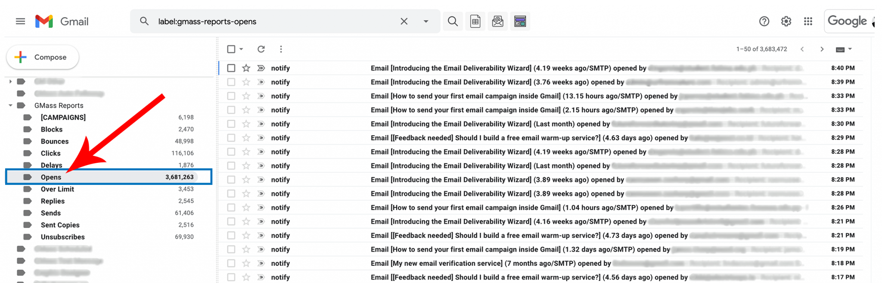Clear the search with the X icon
This screenshot has height=283, width=882.
pyautogui.click(x=404, y=21)
